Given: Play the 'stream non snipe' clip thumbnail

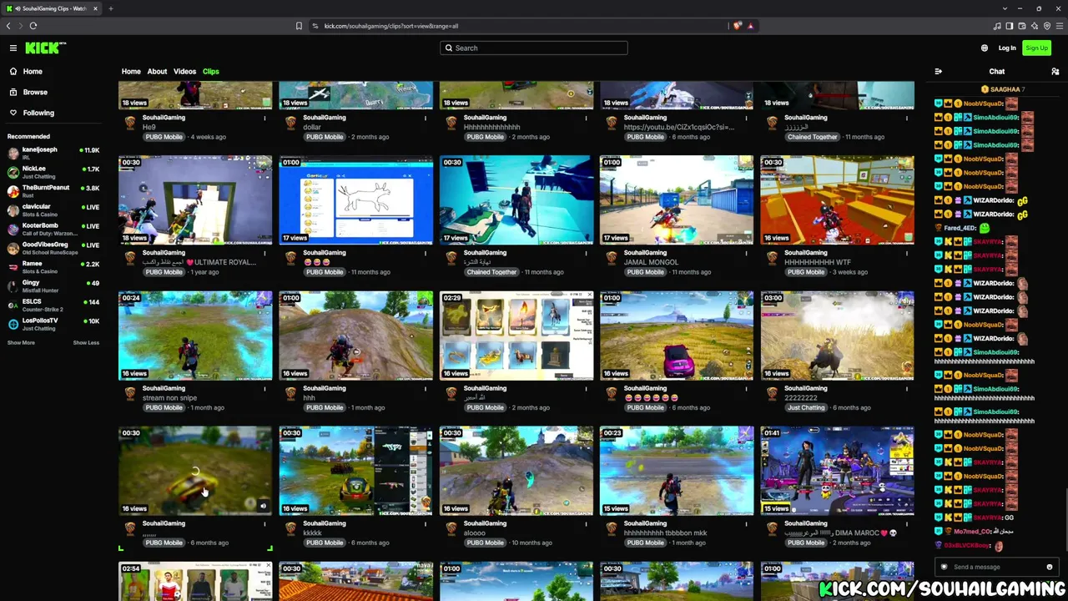Looking at the screenshot, I should coord(195,335).
